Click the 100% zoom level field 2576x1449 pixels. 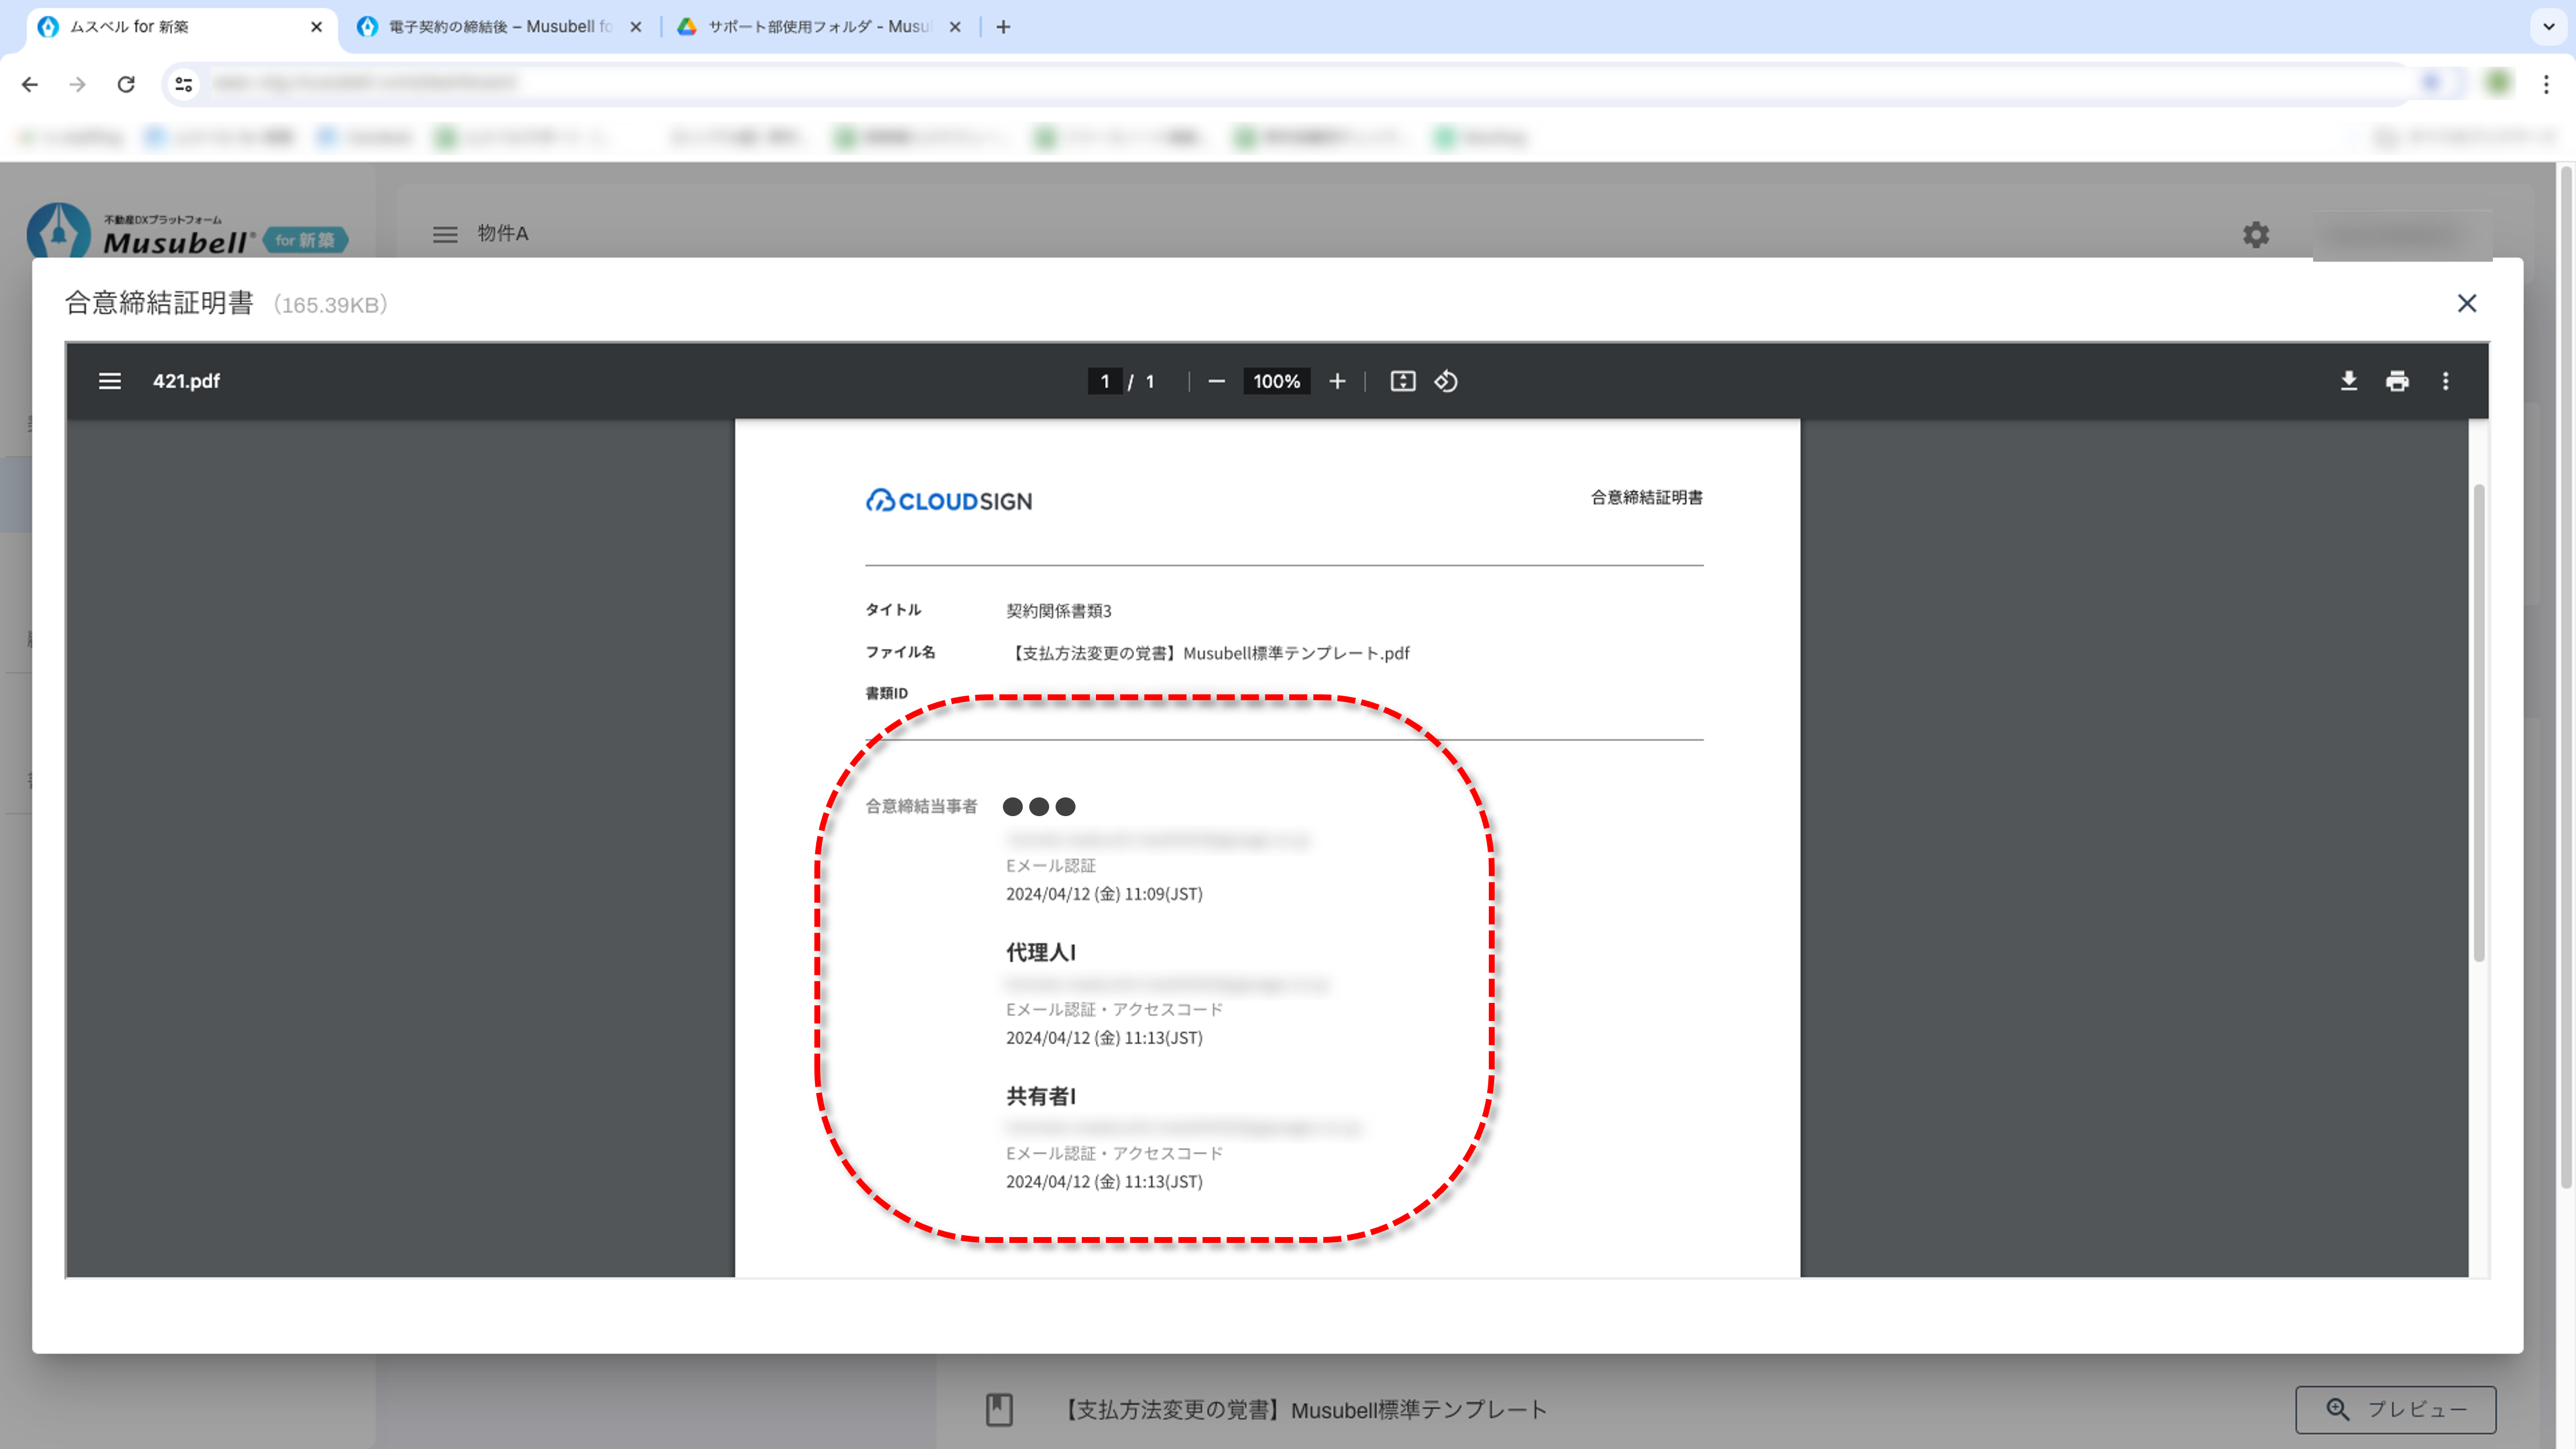point(1276,381)
